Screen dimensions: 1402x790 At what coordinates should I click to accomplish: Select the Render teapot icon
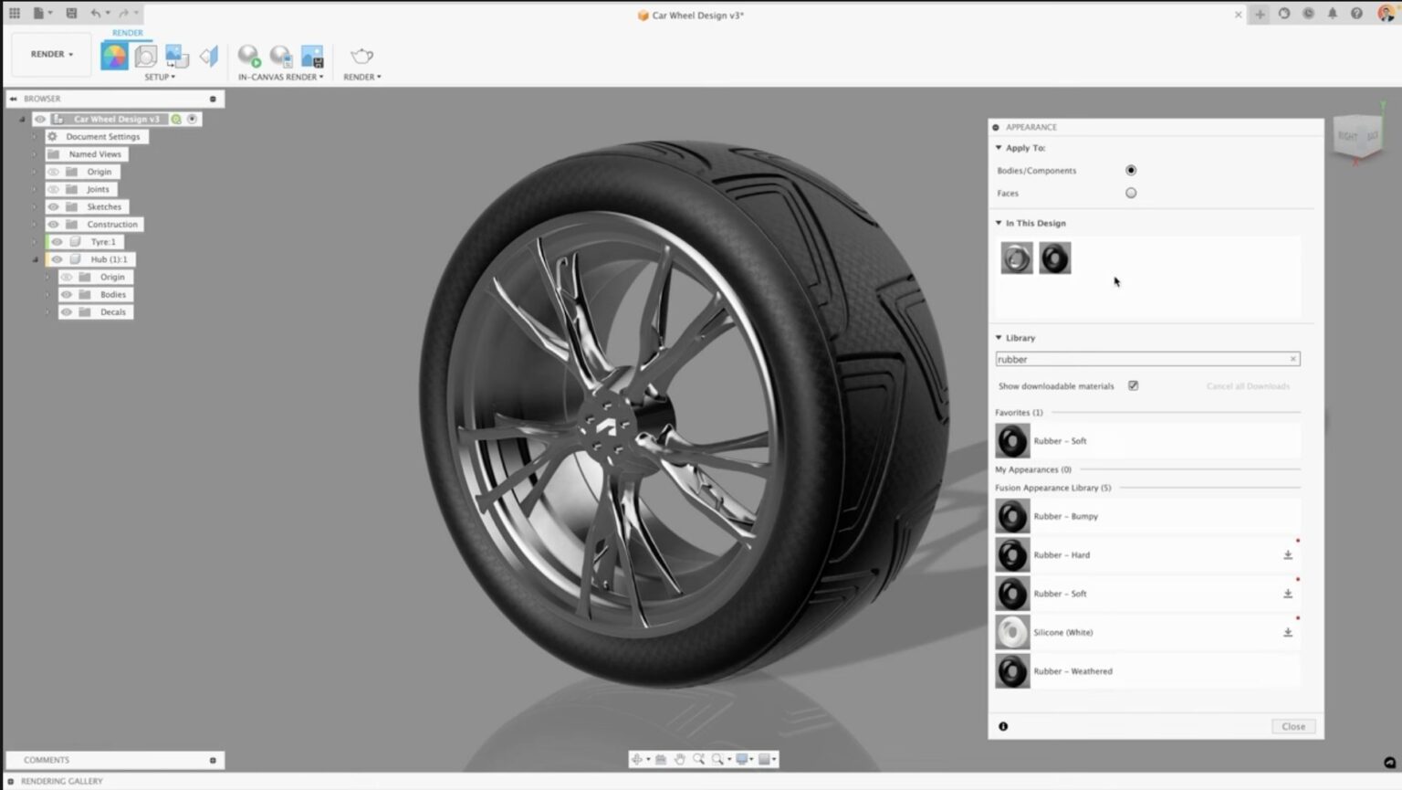(x=361, y=56)
